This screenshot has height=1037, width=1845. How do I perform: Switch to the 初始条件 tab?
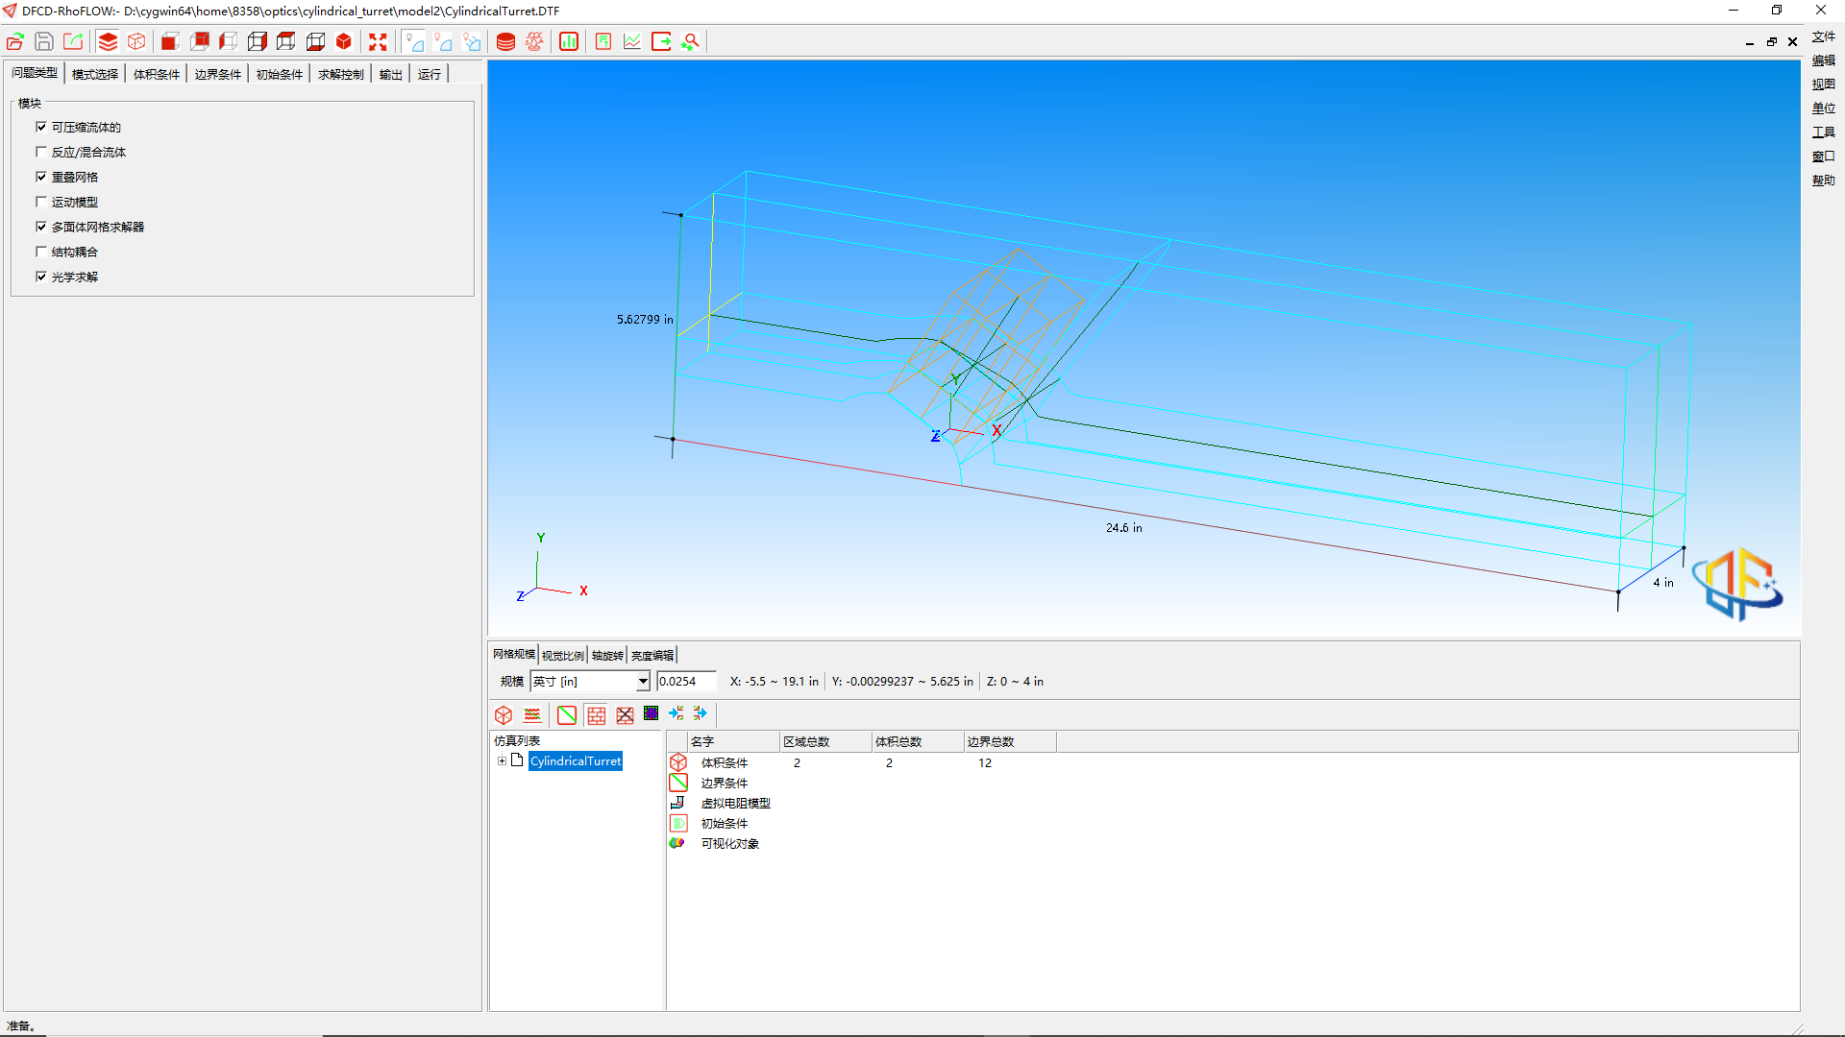pyautogui.click(x=280, y=74)
